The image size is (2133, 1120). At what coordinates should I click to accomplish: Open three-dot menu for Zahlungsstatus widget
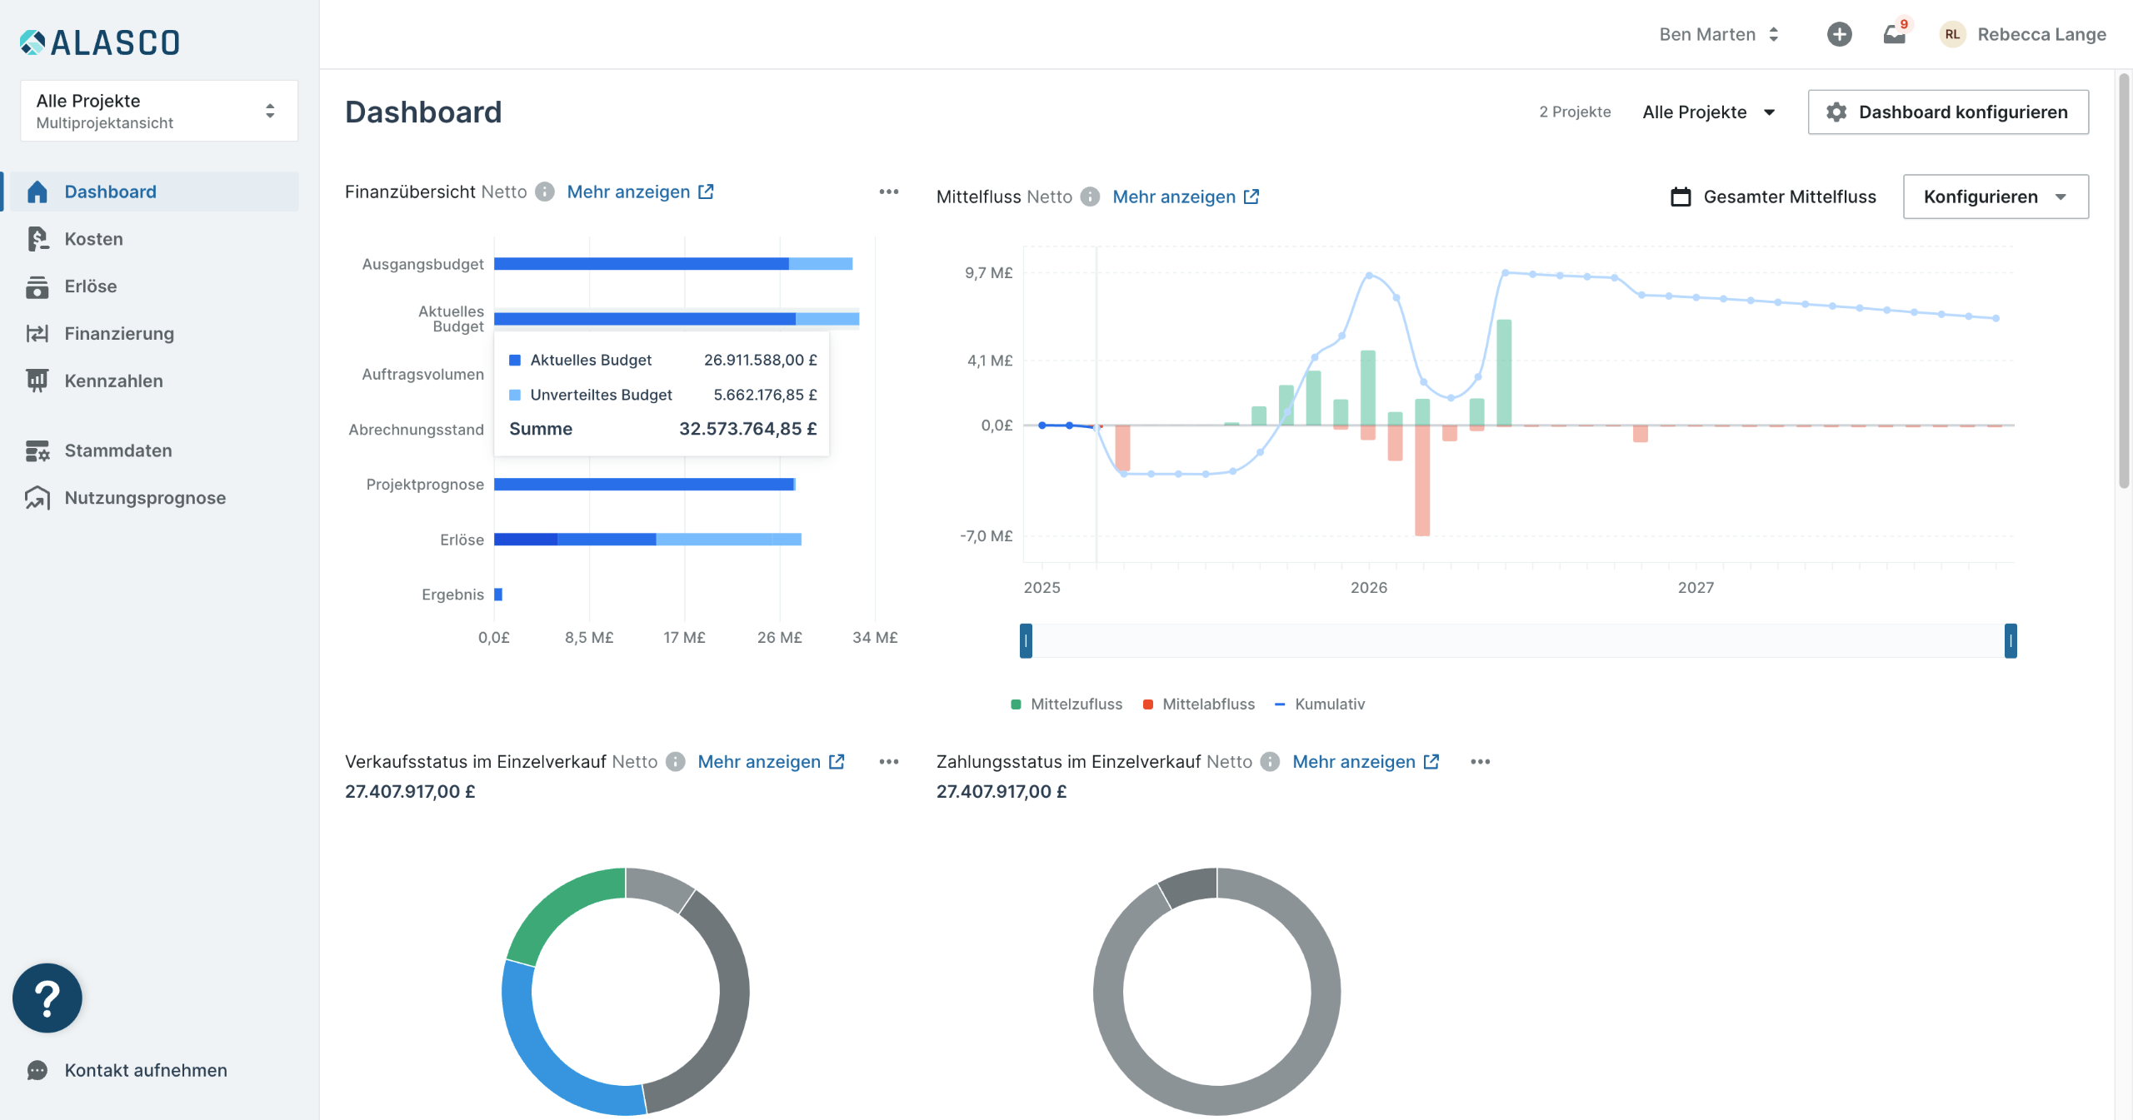pos(1480,762)
